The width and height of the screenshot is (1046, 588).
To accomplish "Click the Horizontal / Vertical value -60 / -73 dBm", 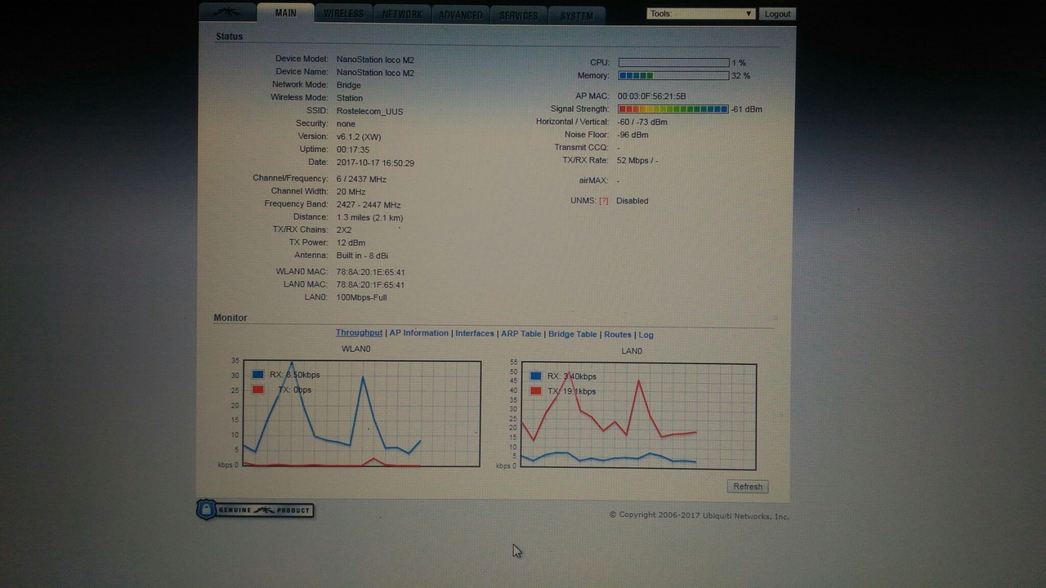I will 642,122.
